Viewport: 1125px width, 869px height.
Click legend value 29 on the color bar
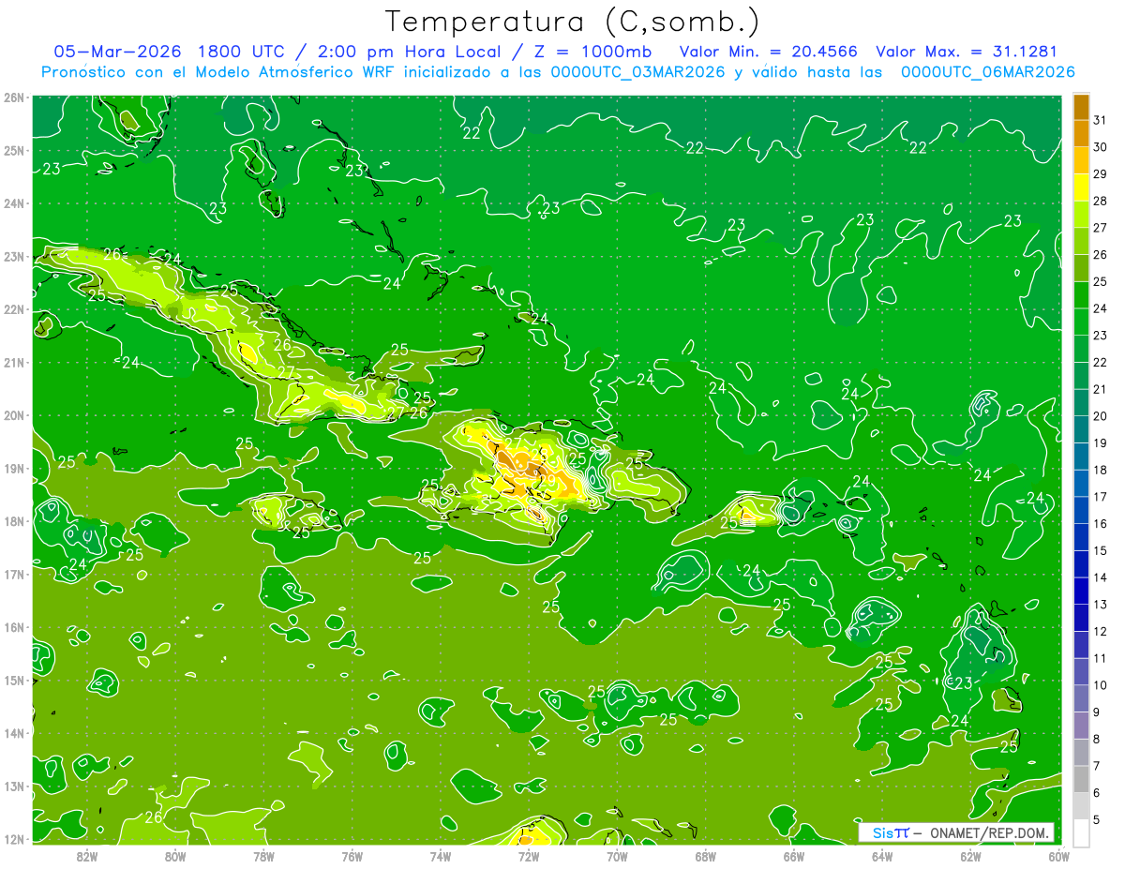[x=1100, y=173]
